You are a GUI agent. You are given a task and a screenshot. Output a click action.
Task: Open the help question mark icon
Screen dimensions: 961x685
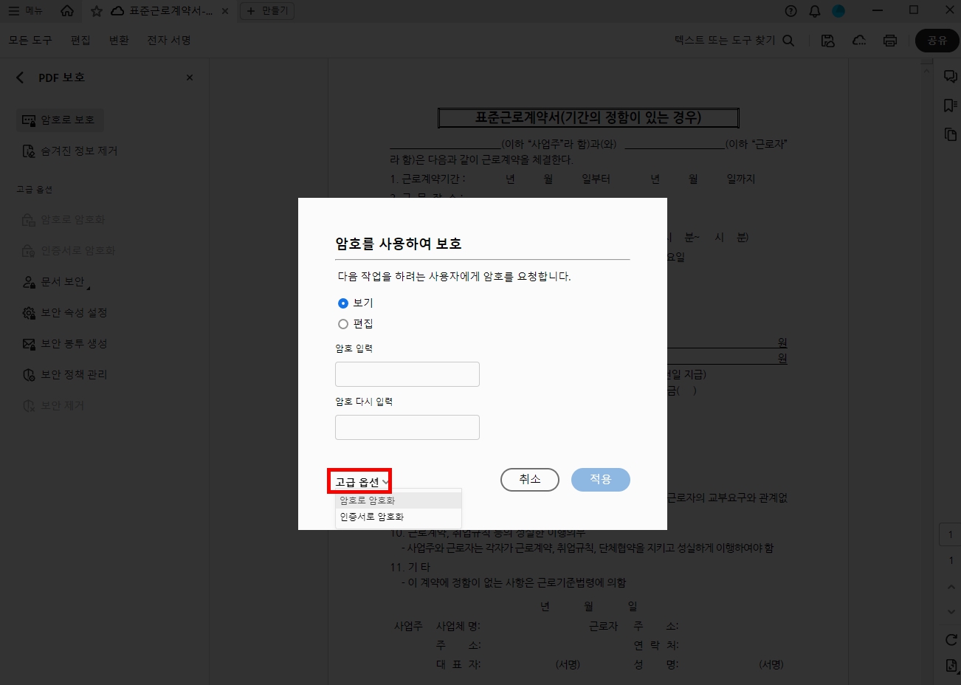tap(791, 11)
